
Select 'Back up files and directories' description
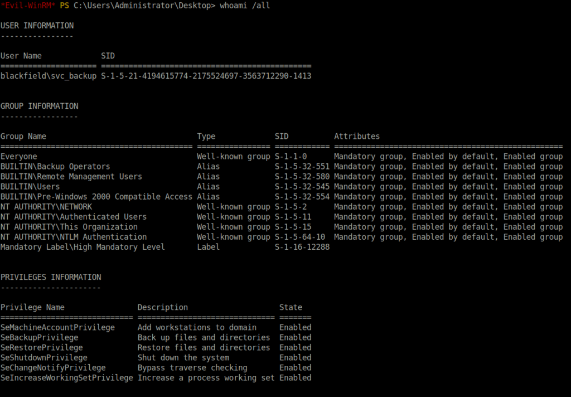coord(204,338)
